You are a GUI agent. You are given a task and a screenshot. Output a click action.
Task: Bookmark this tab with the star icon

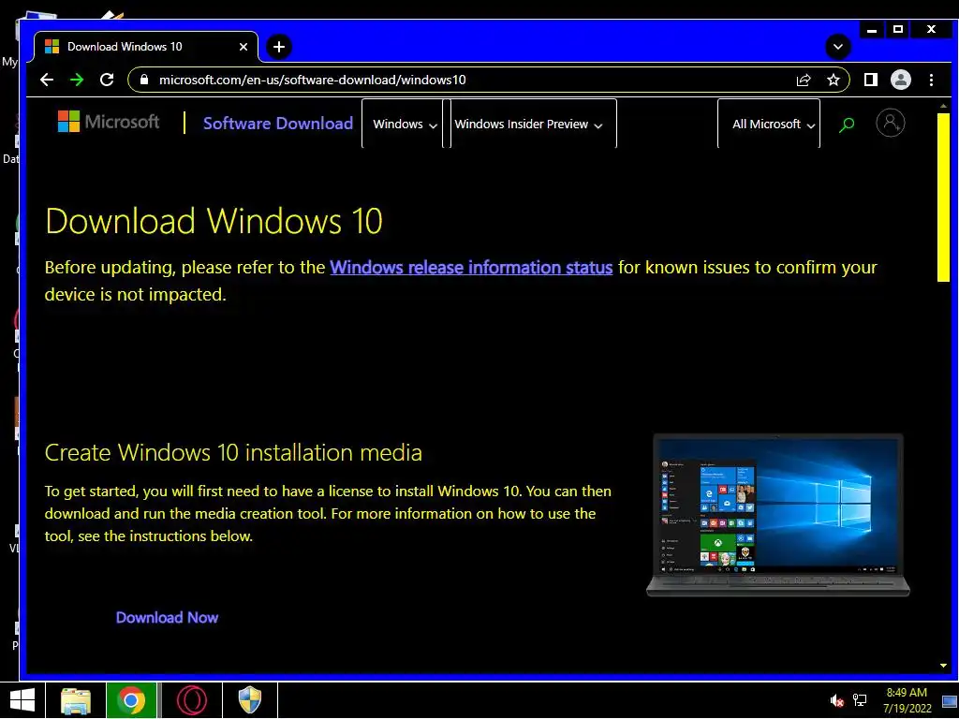[x=833, y=81]
